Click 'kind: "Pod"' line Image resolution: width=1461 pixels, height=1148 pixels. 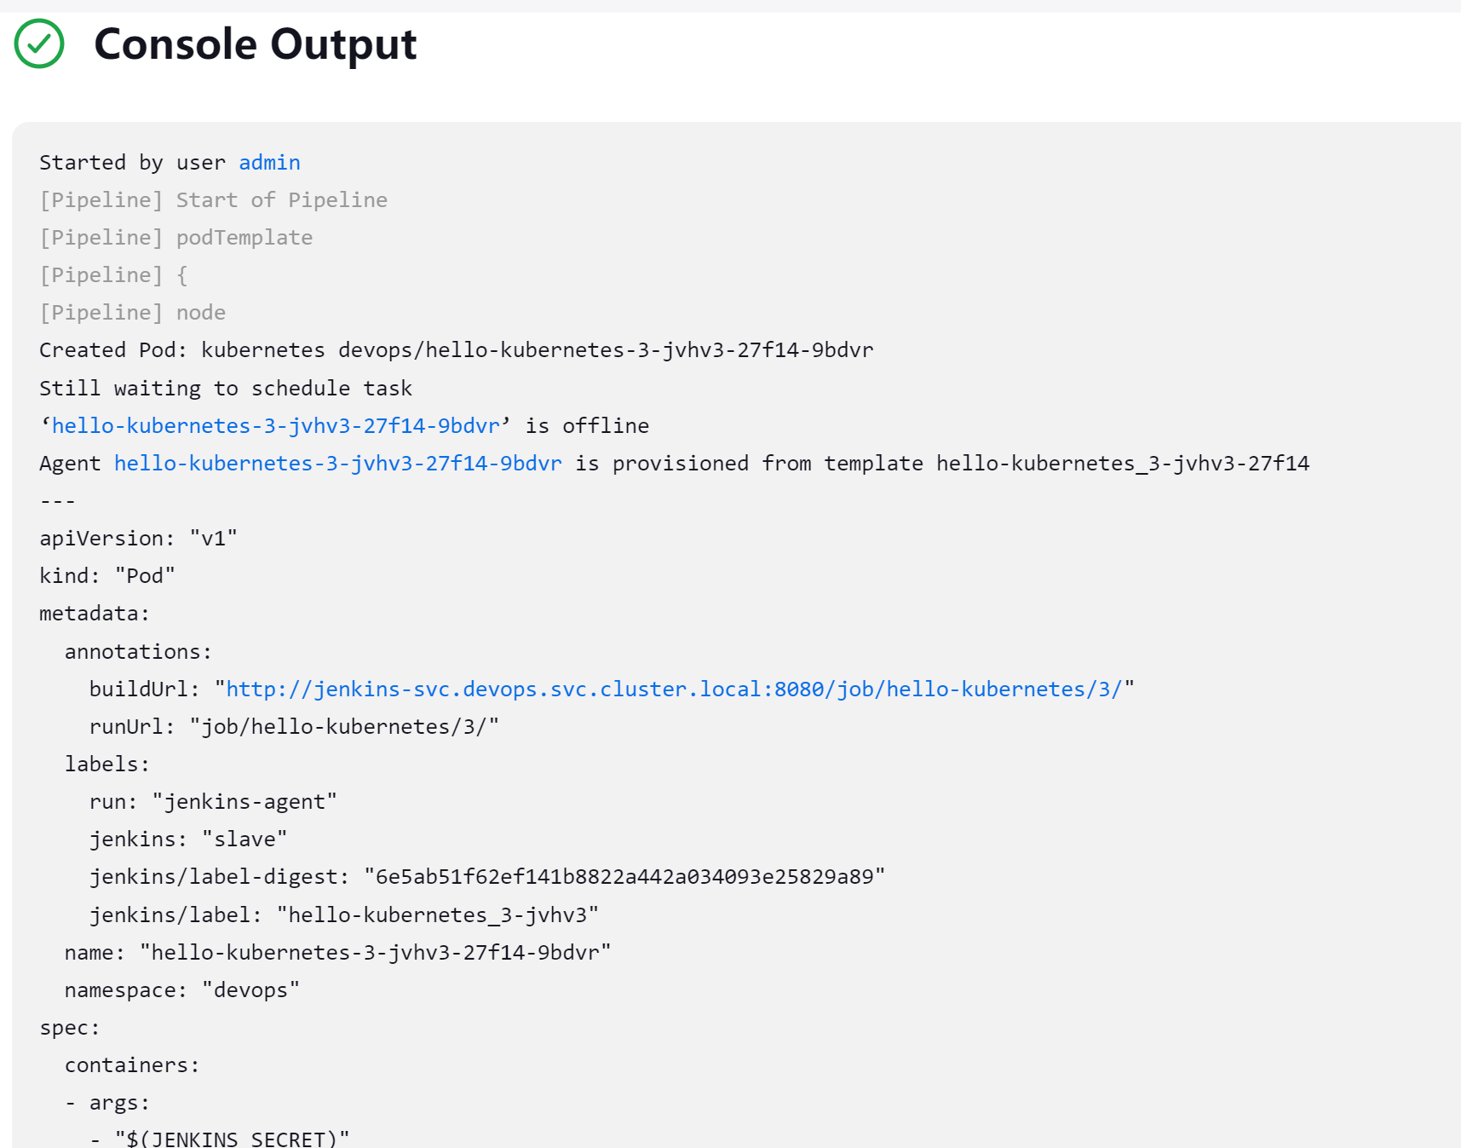click(107, 576)
